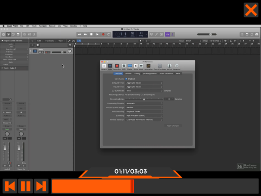Toggle the purple Count-in 1234 button
Image resolution: width=261 pixels, height=196 pixels.
click(167, 34)
